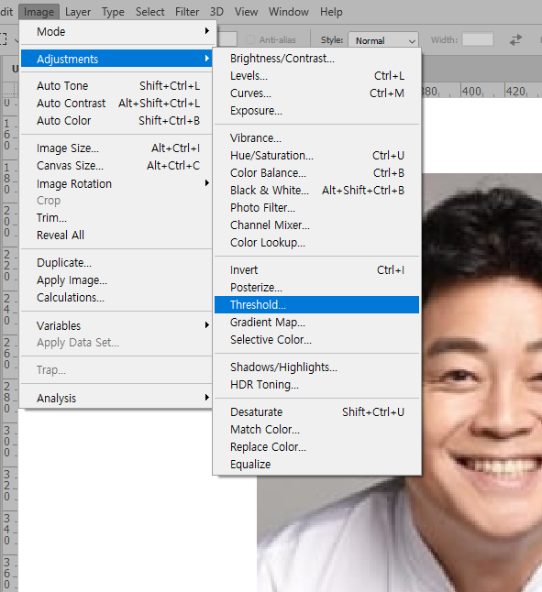Expand the Image Rotation submenu
The width and height of the screenshot is (542, 592).
tap(117, 183)
